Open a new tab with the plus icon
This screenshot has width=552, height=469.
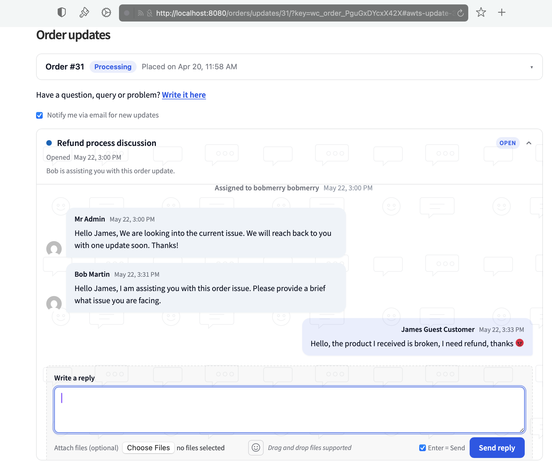[502, 12]
